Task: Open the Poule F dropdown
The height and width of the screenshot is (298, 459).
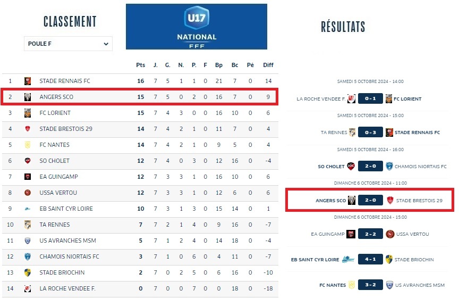Action: tap(68, 44)
